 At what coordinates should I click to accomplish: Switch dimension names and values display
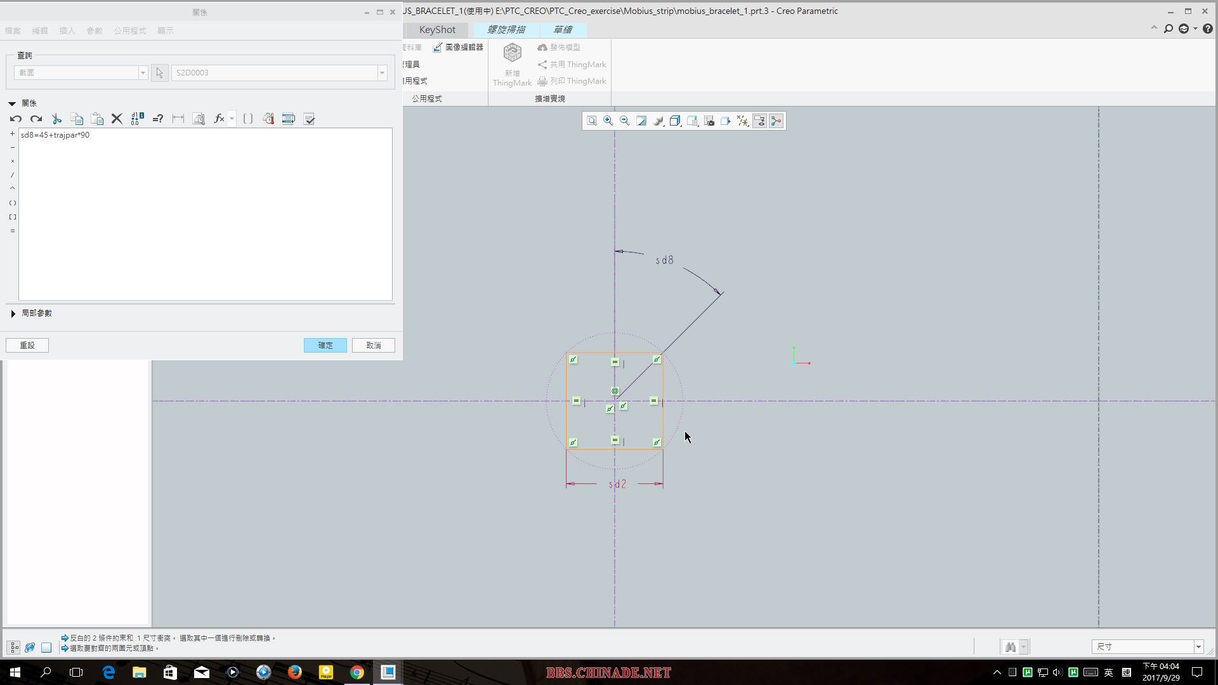pos(137,119)
